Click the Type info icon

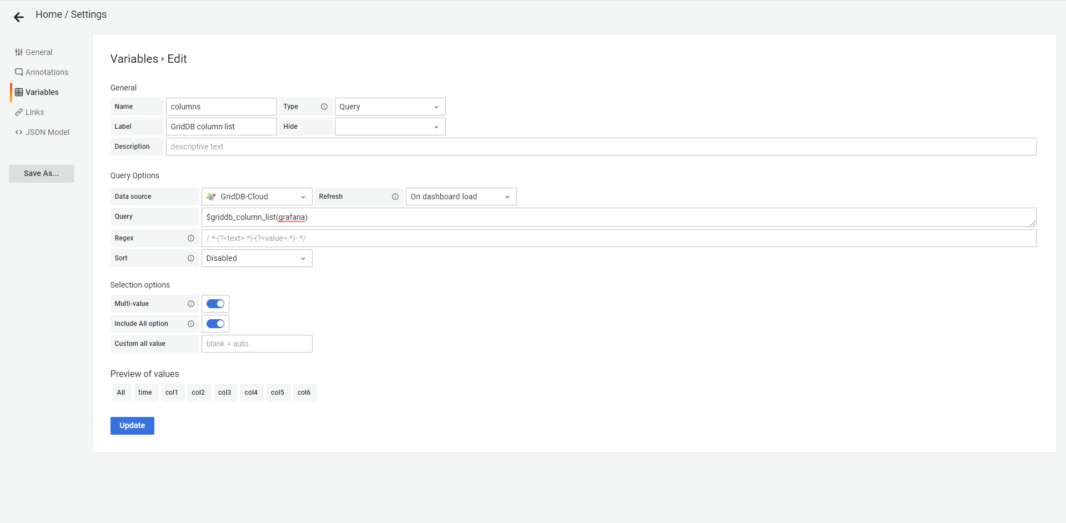click(324, 107)
